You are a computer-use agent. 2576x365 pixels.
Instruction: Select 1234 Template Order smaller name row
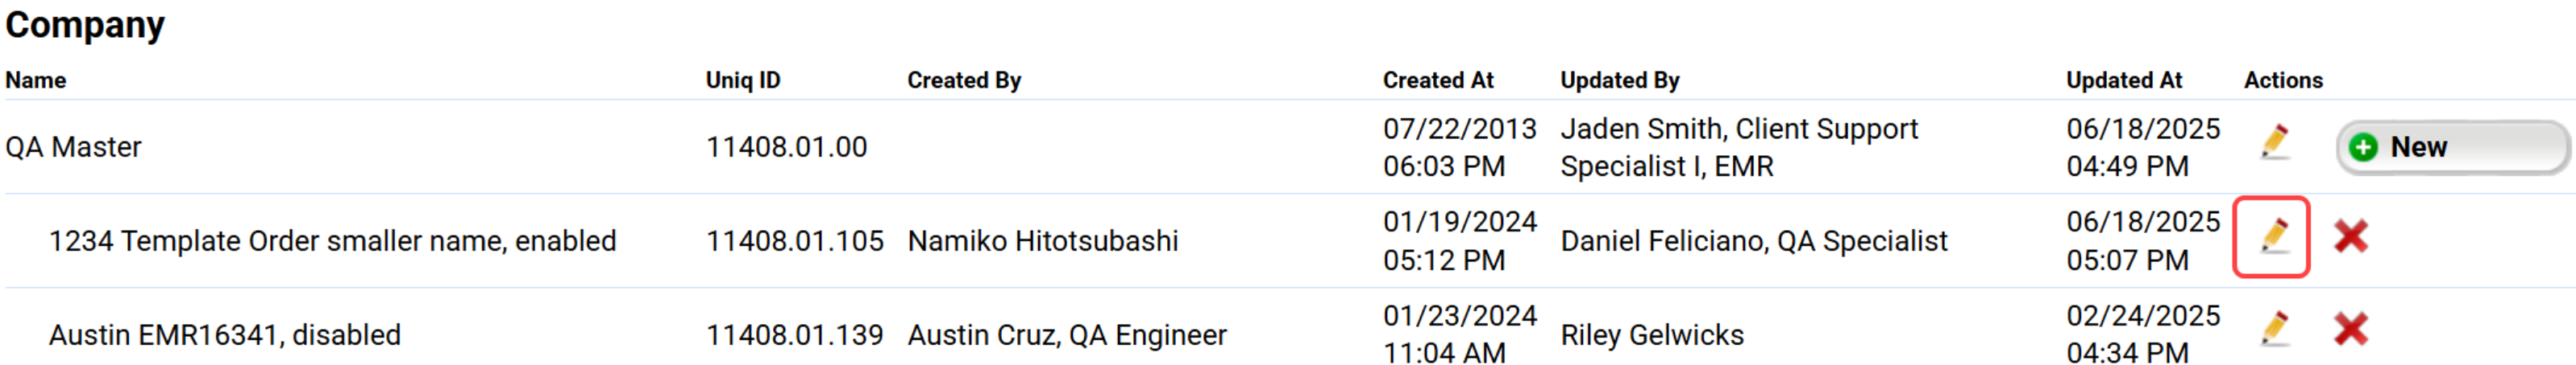332,240
